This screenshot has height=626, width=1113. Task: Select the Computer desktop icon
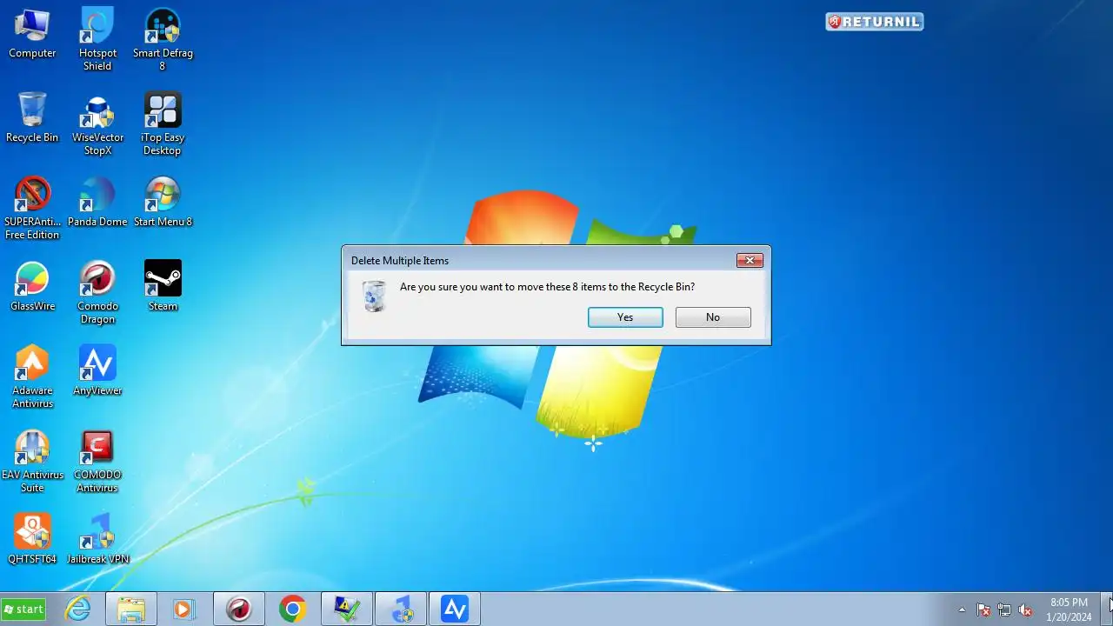(x=32, y=34)
